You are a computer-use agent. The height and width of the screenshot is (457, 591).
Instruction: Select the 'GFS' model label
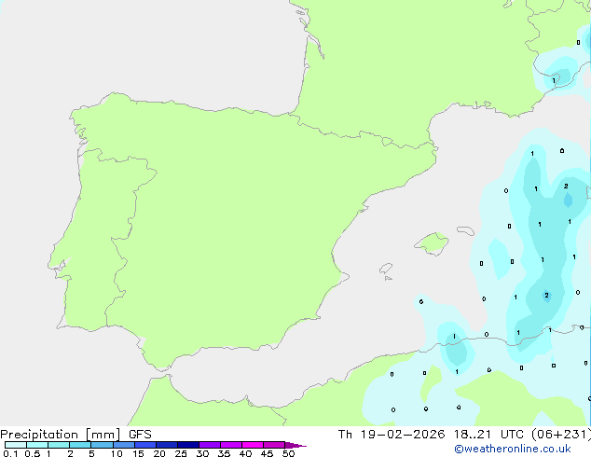140,435
